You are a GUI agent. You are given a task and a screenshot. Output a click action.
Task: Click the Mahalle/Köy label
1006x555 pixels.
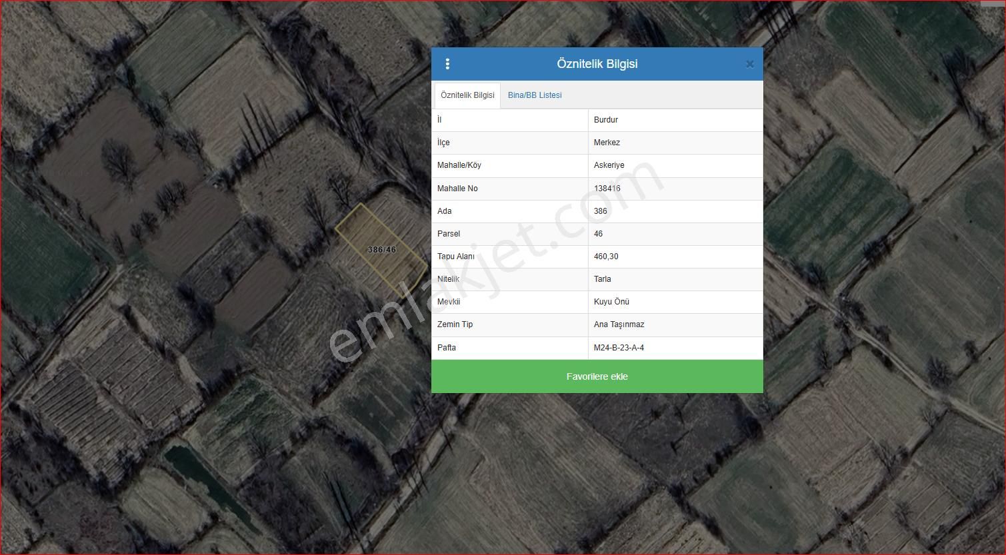pyautogui.click(x=459, y=165)
